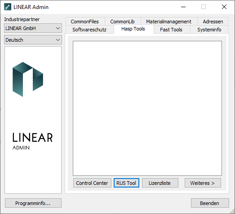Click the LINEAR cube logo image
The image size is (235, 214).
click(x=28, y=79)
